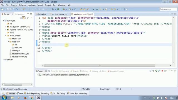Open Package Explorer view menu triangle
Viewport: 178px width, 100px height.
click(31, 17)
